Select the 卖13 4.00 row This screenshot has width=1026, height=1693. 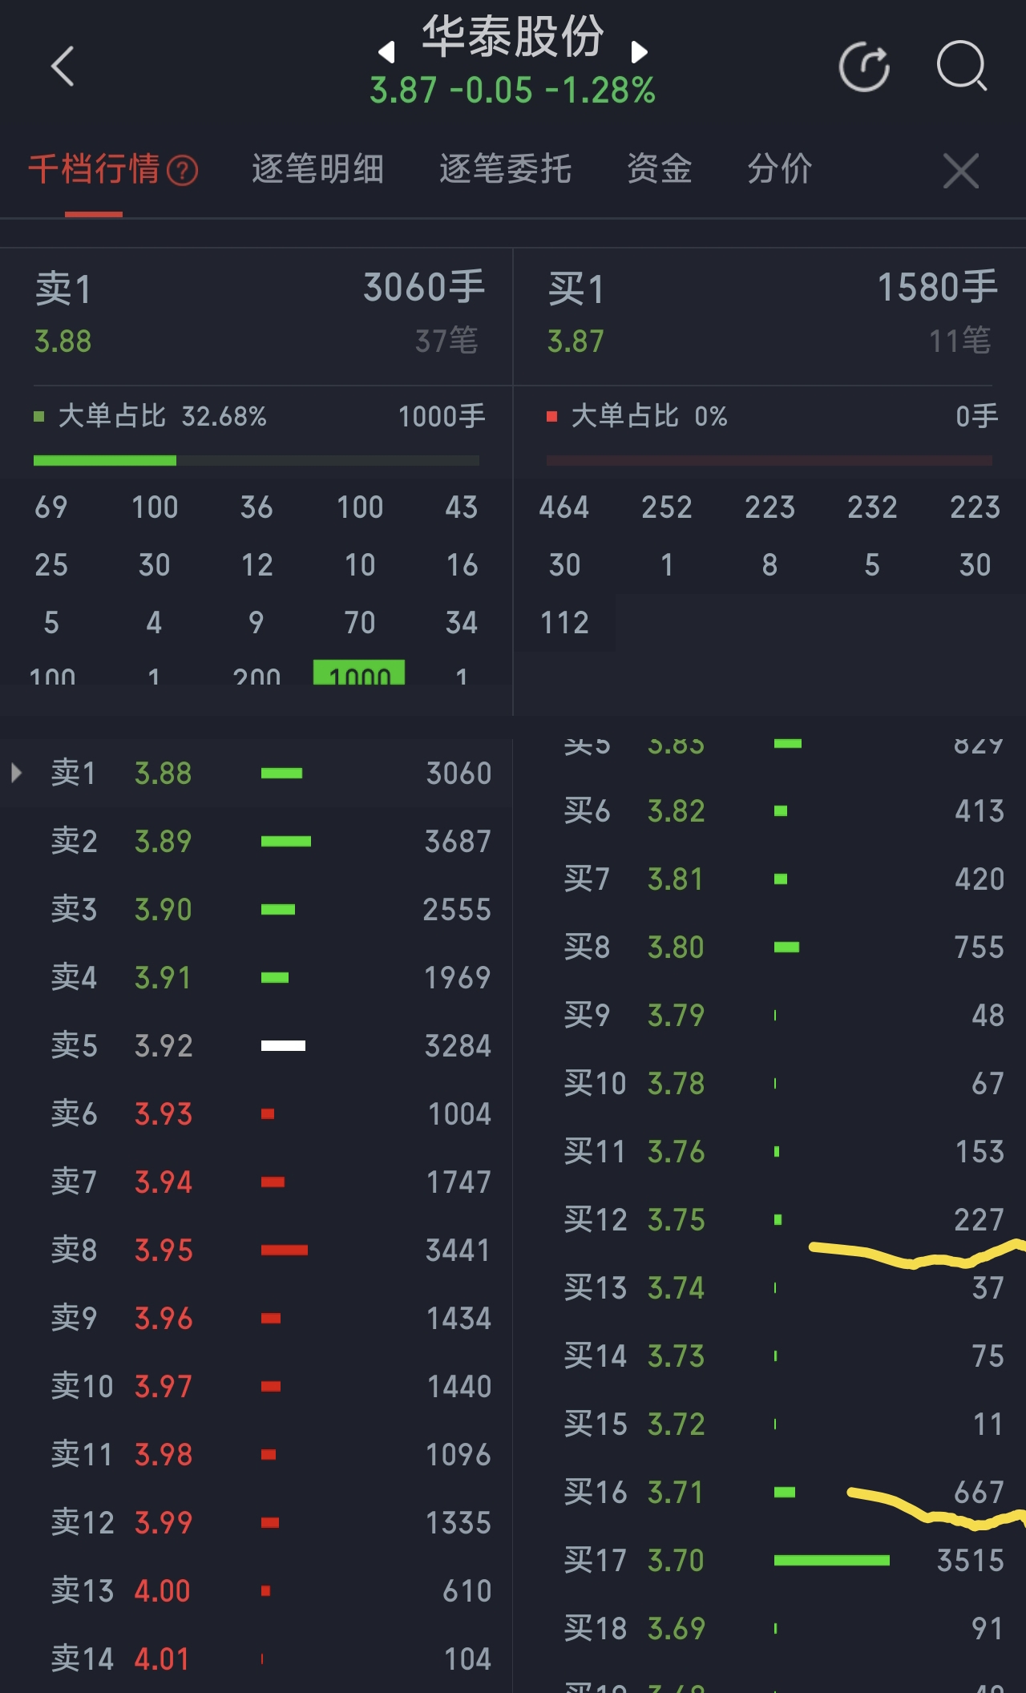click(x=256, y=1590)
